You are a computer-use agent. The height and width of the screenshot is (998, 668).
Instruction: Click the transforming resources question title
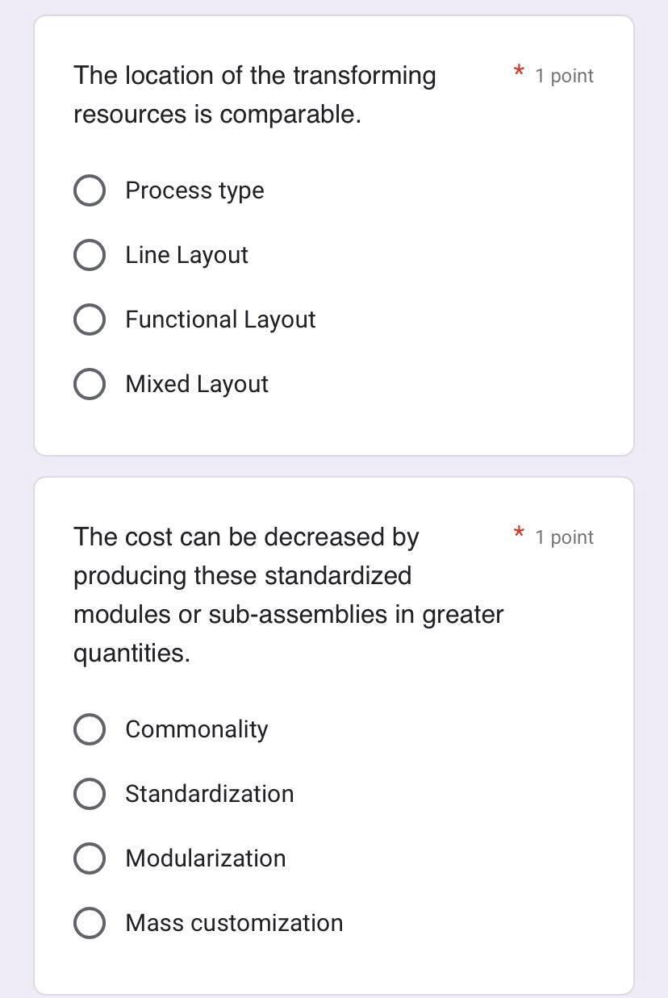tap(254, 94)
